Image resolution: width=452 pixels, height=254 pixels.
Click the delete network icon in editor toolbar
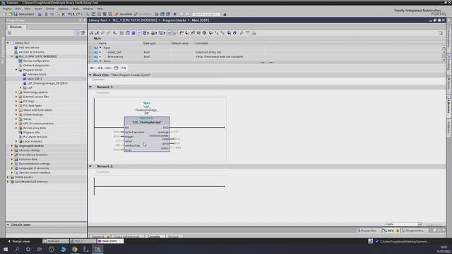97,33
